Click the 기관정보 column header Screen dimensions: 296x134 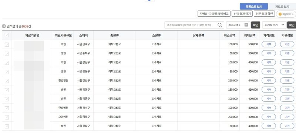287,35
